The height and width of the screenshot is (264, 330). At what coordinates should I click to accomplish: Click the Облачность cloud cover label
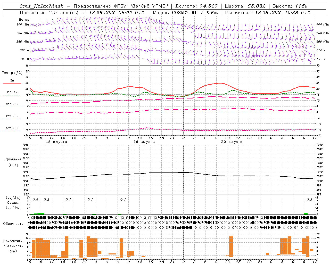pyautogui.click(x=13, y=224)
